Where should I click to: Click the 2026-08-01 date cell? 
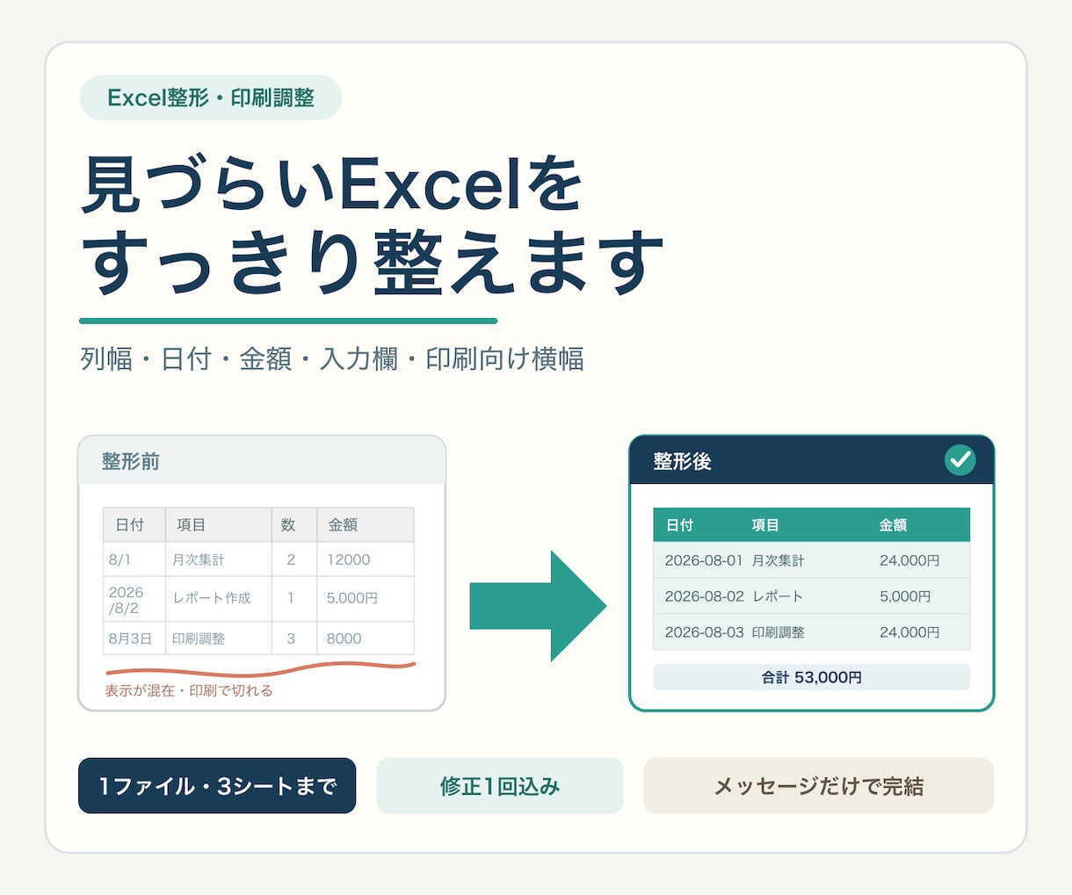pos(704,560)
